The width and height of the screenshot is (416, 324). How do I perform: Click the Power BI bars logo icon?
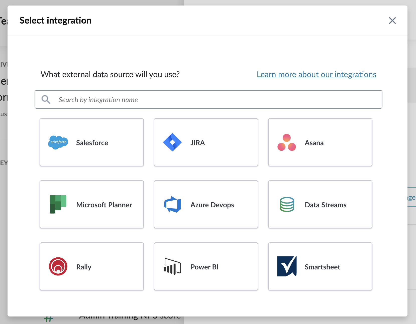[172, 266]
